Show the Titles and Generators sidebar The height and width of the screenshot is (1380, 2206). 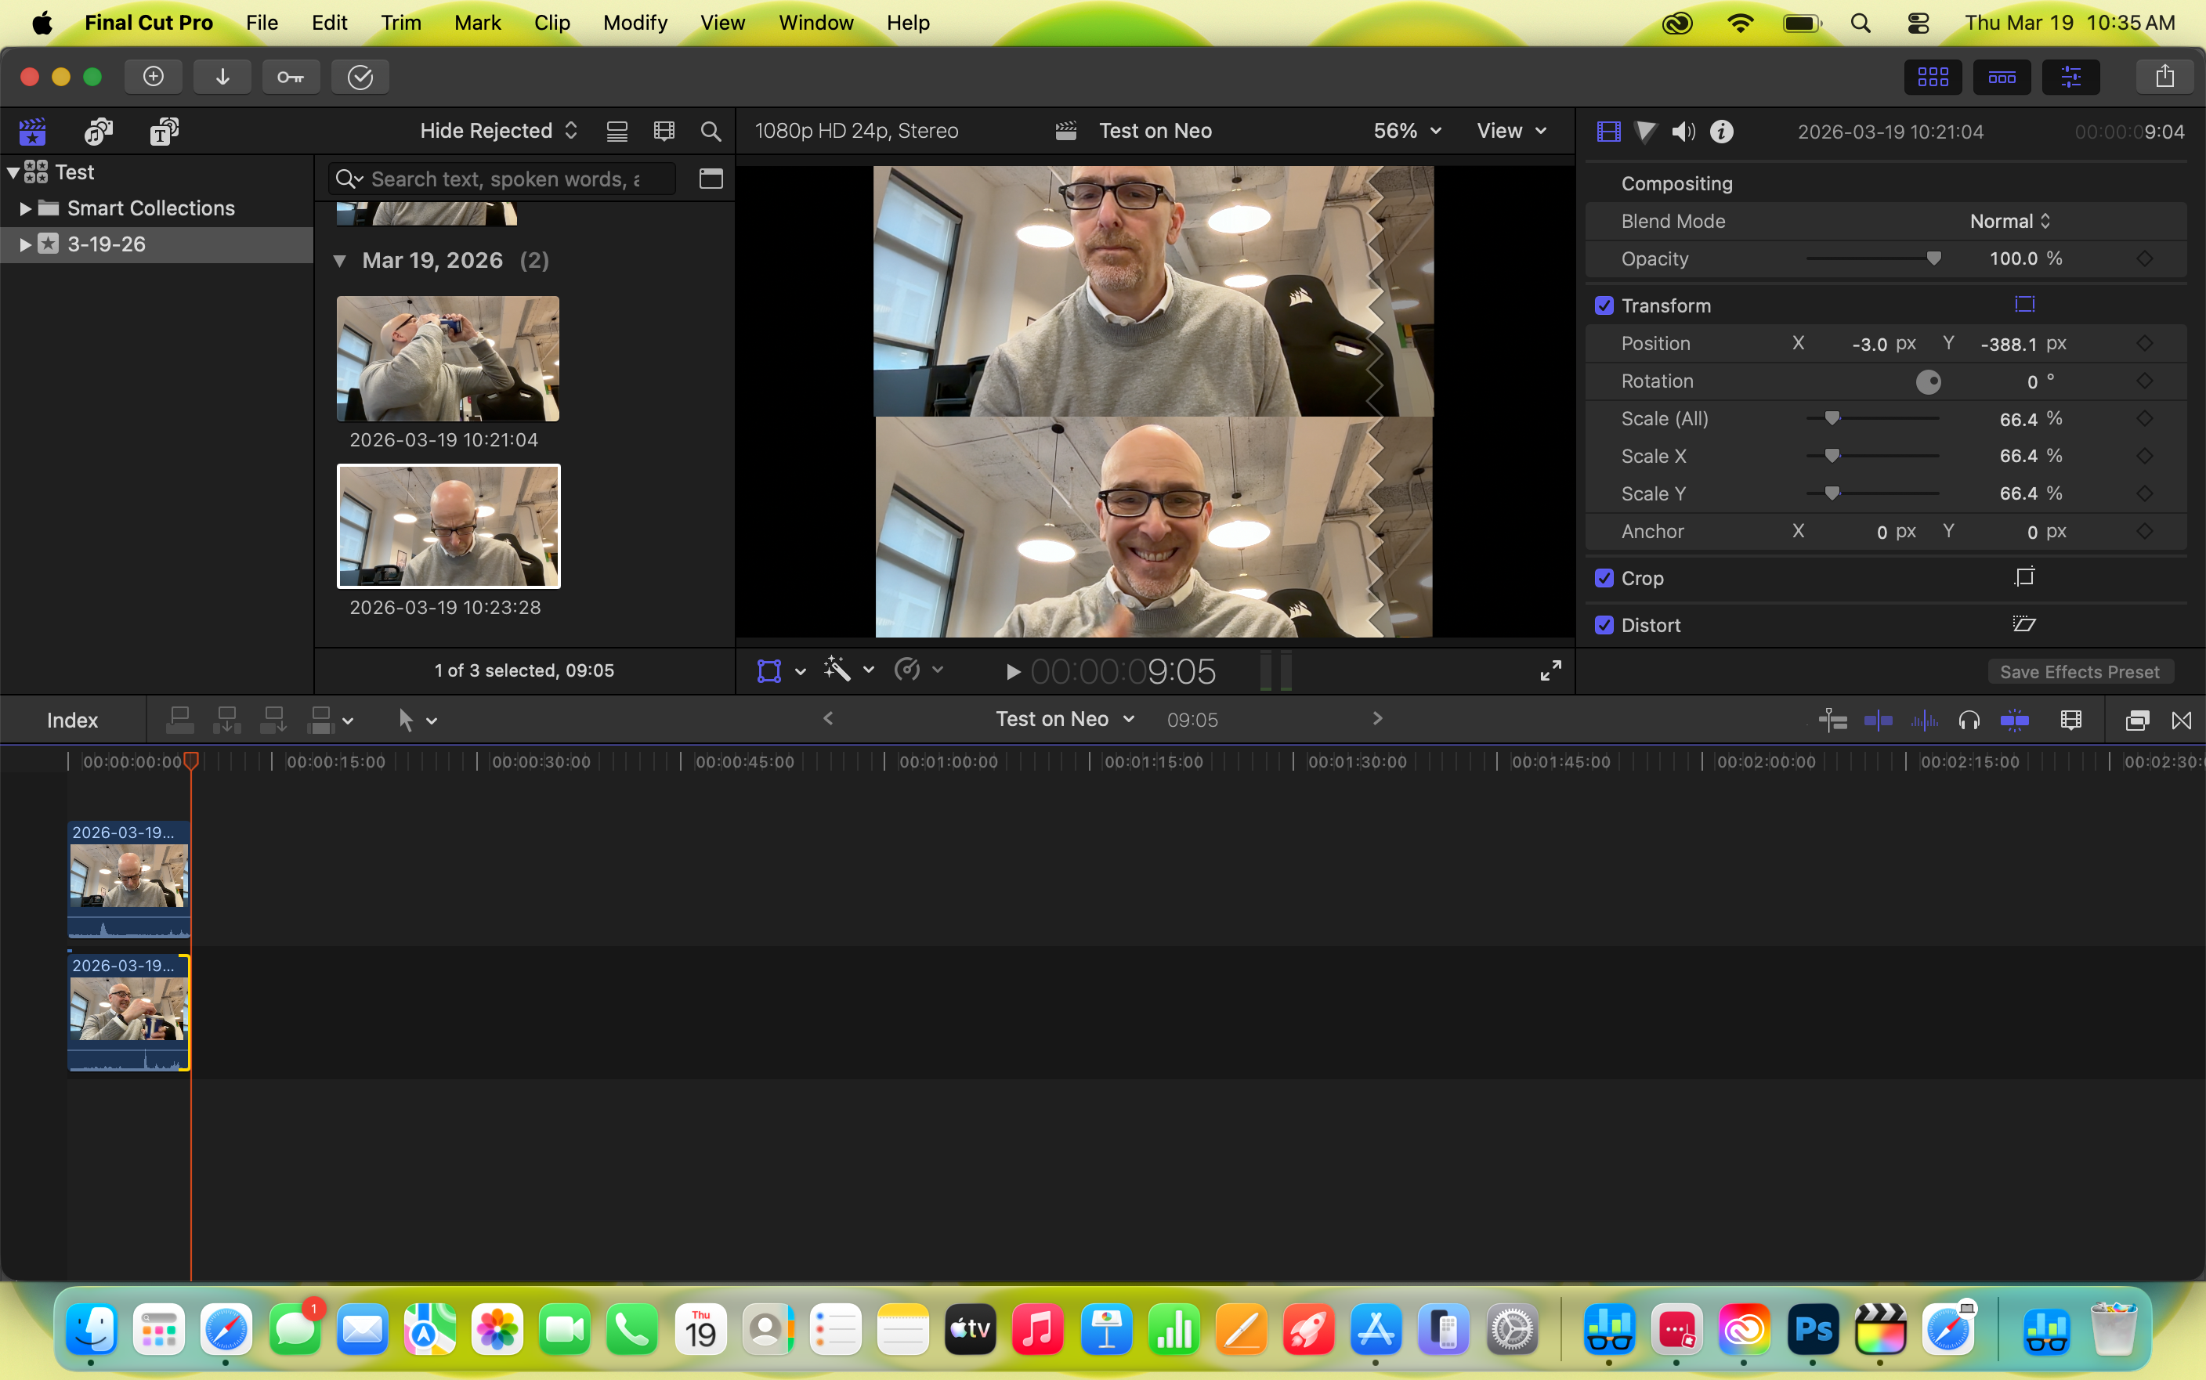(x=164, y=132)
